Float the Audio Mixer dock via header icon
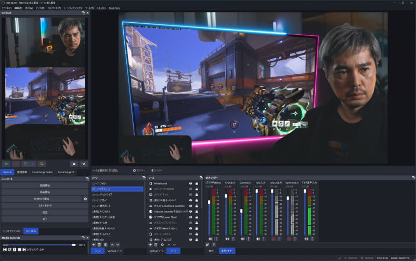The height and width of the screenshot is (261, 416). (x=413, y=178)
